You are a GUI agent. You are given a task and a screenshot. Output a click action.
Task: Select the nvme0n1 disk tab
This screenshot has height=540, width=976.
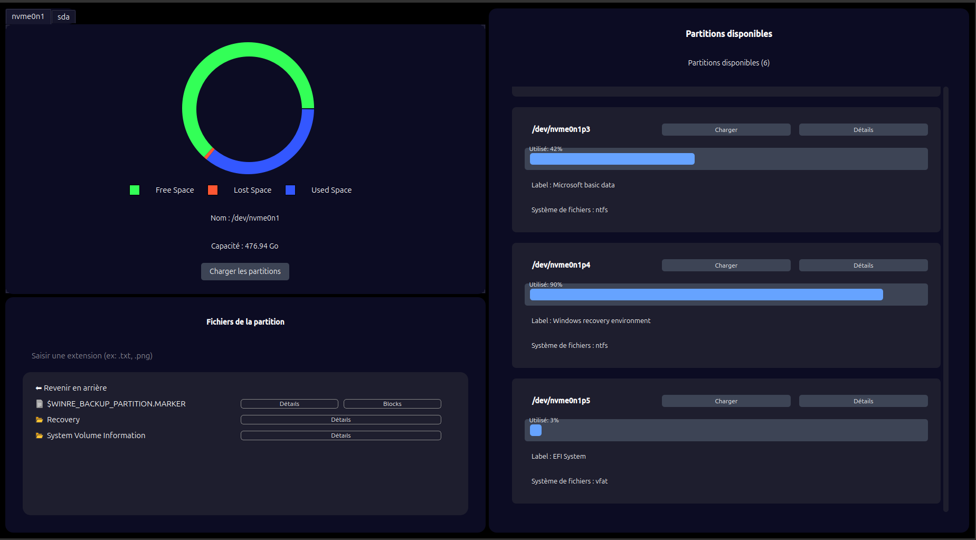(28, 17)
